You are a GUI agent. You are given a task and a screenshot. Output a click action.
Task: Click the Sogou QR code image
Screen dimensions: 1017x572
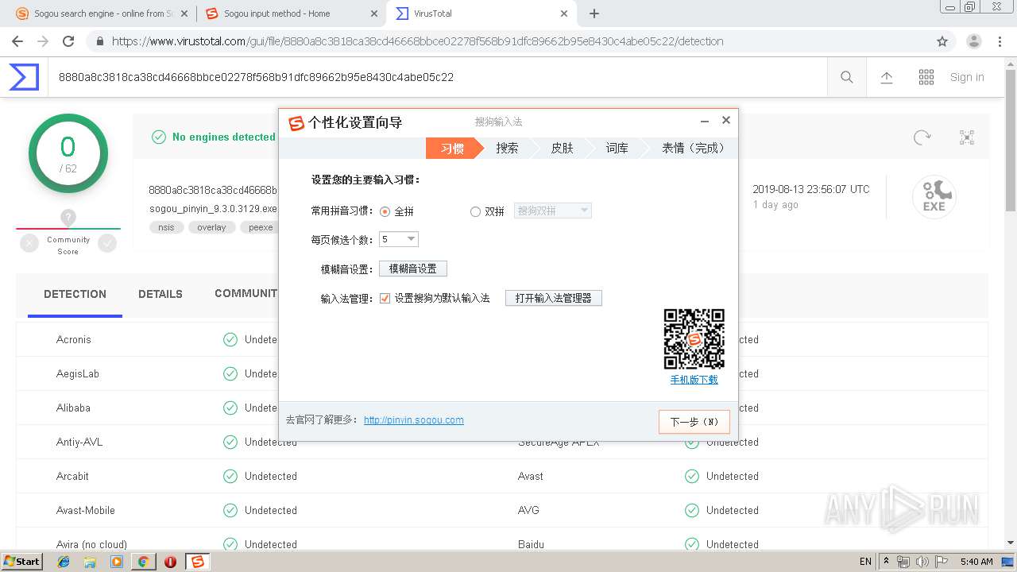[x=694, y=339]
